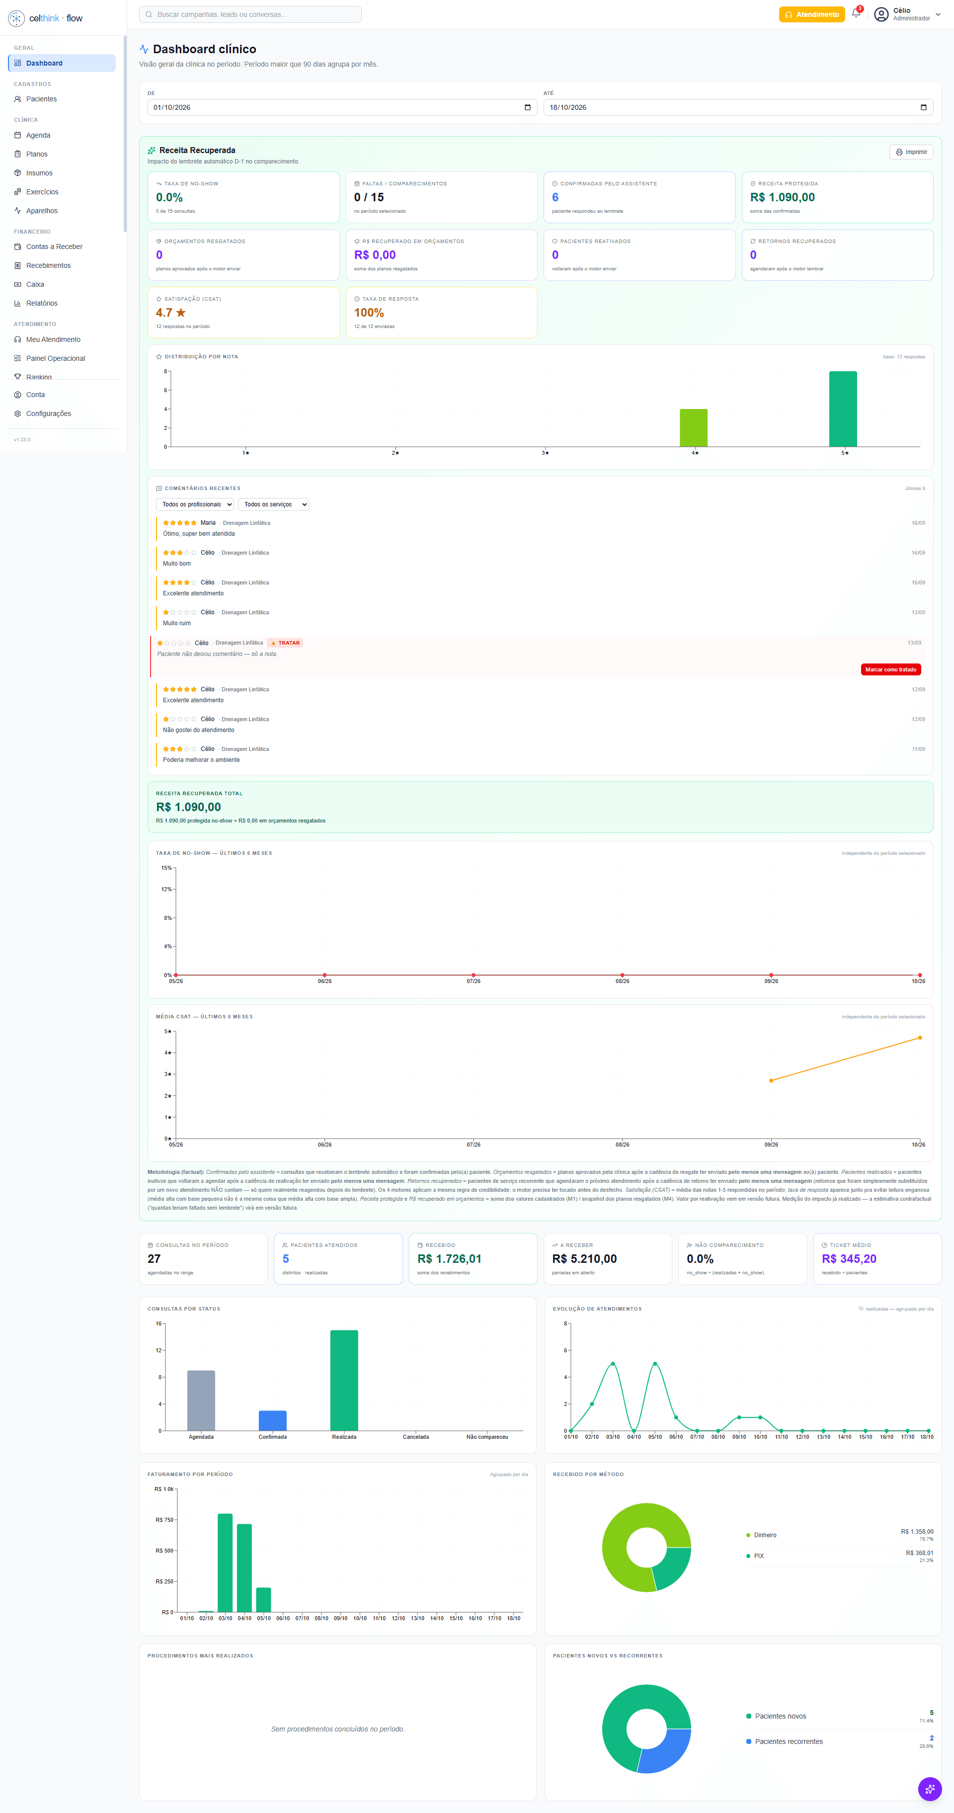Focus the campaign search field
The image size is (954, 1813).
(x=250, y=14)
